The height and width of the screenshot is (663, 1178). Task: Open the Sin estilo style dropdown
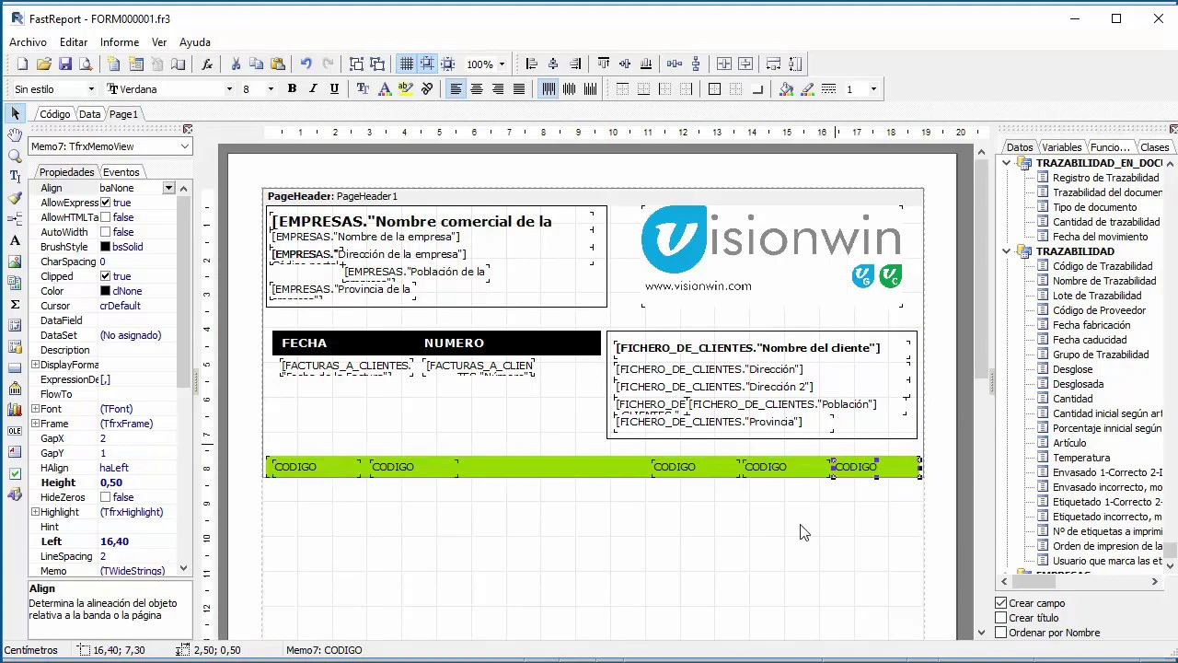(x=91, y=89)
